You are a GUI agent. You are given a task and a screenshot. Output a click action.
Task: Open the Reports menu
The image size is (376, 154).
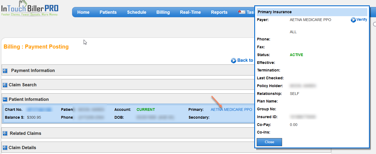coord(219,12)
